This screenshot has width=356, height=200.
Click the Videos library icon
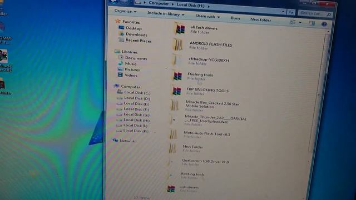click(120, 74)
